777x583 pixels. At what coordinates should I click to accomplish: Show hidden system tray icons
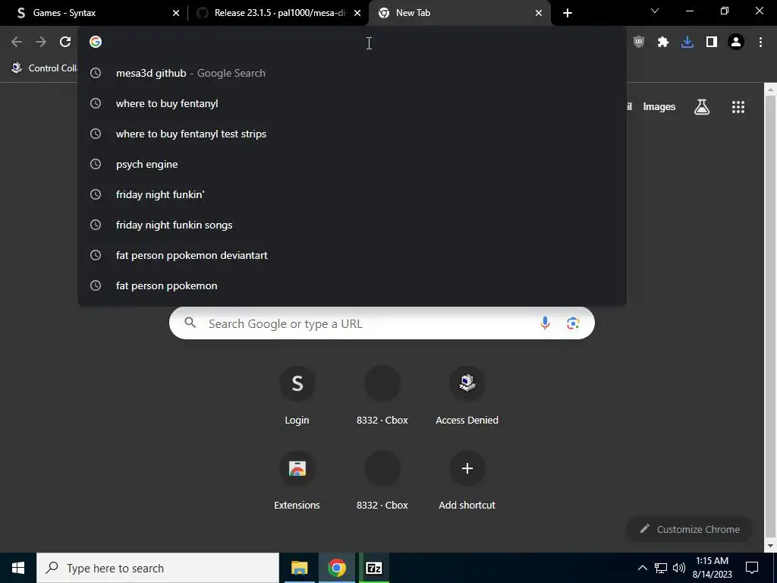642,568
